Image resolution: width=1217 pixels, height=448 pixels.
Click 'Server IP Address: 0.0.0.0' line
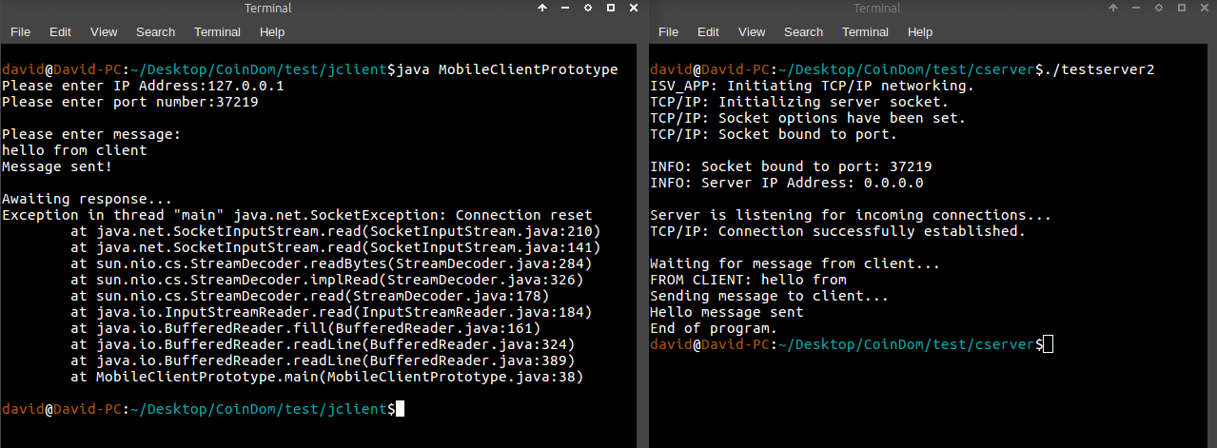pyautogui.click(x=786, y=183)
